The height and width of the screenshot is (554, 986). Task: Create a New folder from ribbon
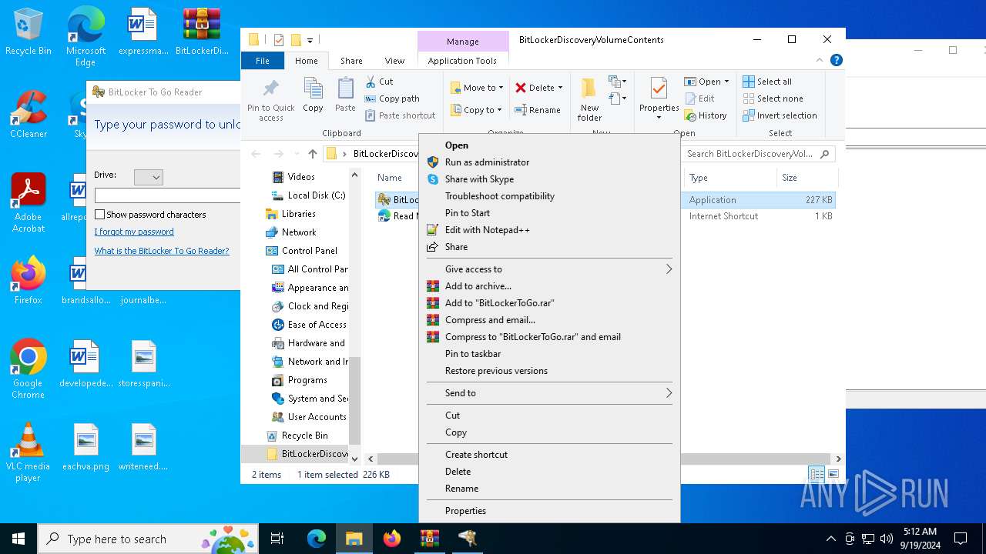coord(589,99)
